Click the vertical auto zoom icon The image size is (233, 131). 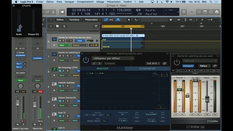coord(185,20)
